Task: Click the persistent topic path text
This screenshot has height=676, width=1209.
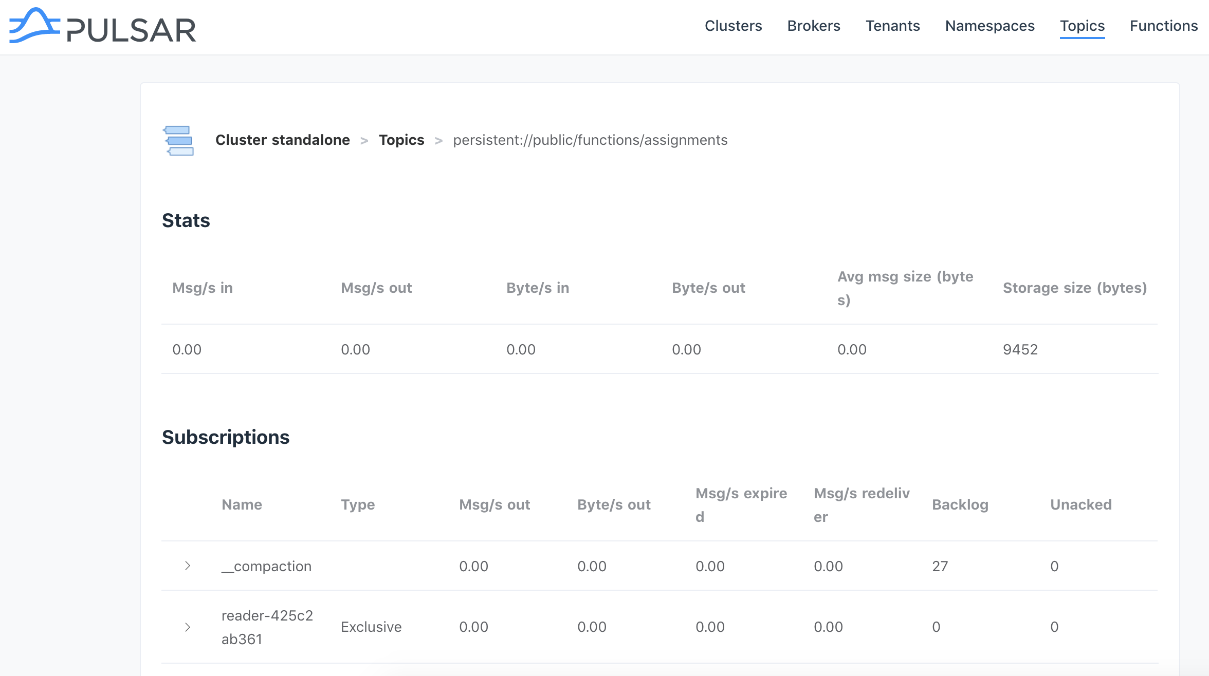Action: (x=590, y=140)
